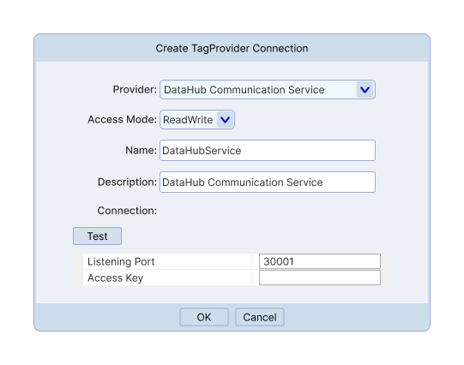Click the Description label

127,182
